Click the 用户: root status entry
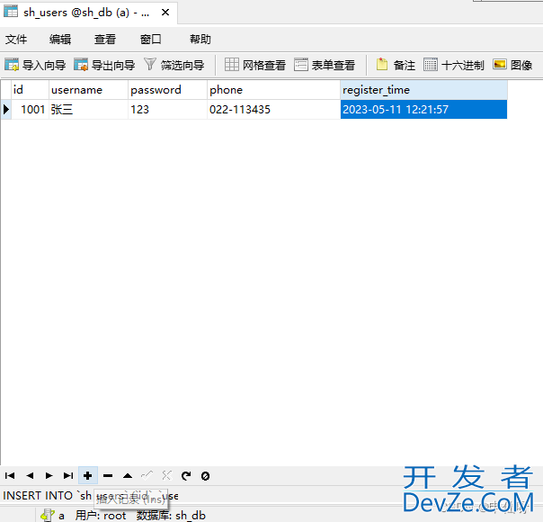 pos(101,516)
